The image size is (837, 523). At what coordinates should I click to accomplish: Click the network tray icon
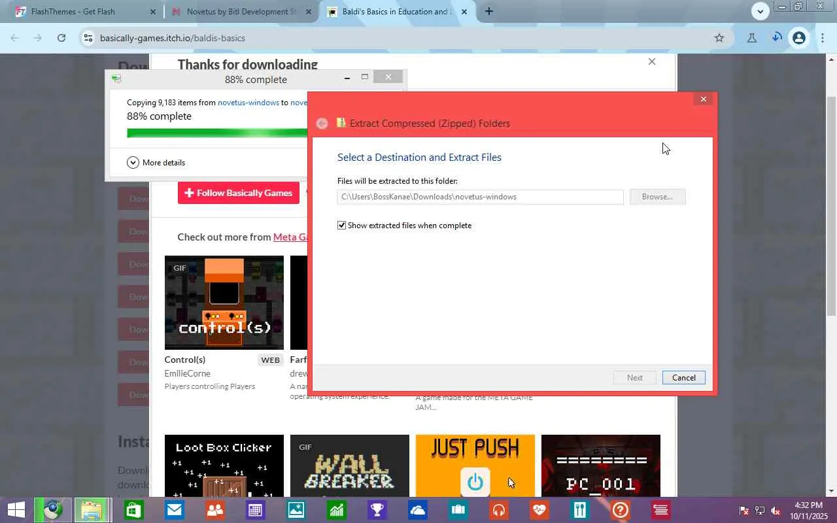760,511
